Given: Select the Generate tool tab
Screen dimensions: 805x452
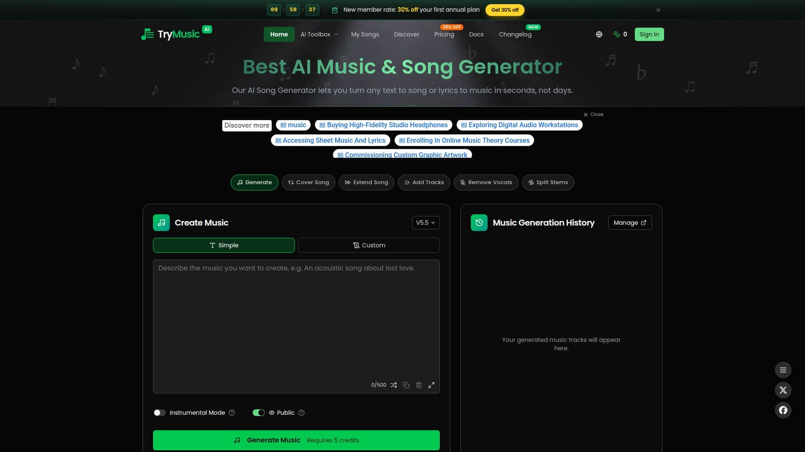Looking at the screenshot, I should coord(254,182).
